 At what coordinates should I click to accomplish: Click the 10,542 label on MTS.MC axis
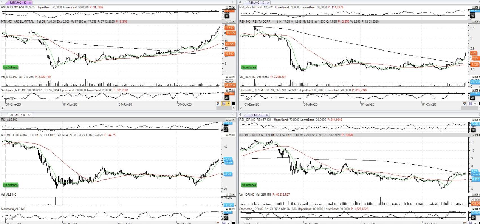point(229,54)
